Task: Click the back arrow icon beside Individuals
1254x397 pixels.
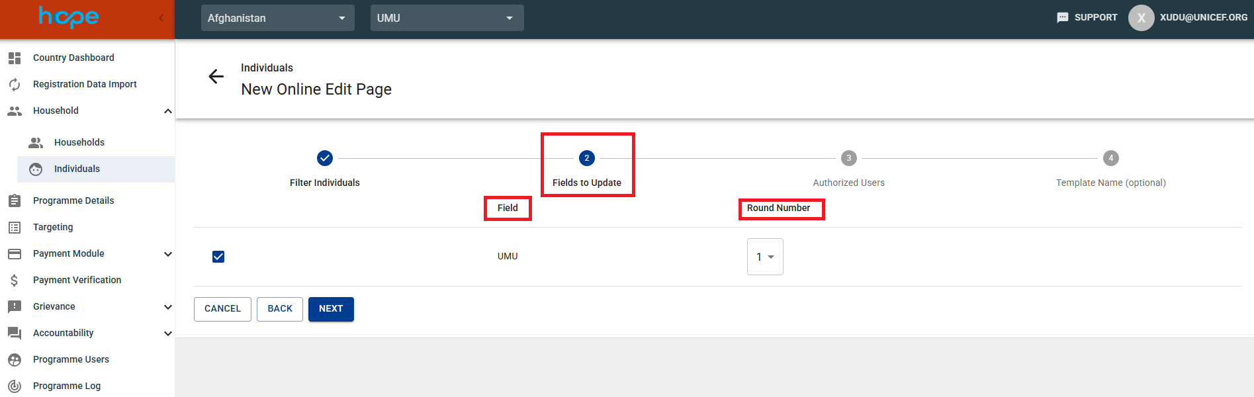Action: pos(216,77)
